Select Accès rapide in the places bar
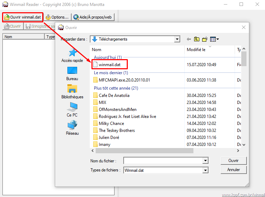This screenshot has width=265, height=197. click(x=72, y=55)
